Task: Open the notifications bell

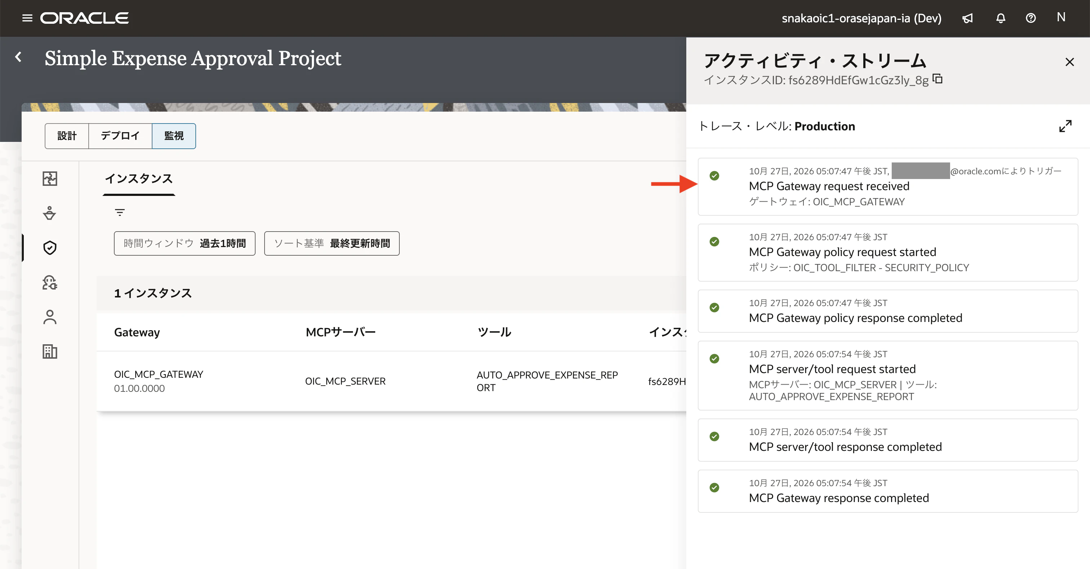Action: (1001, 18)
